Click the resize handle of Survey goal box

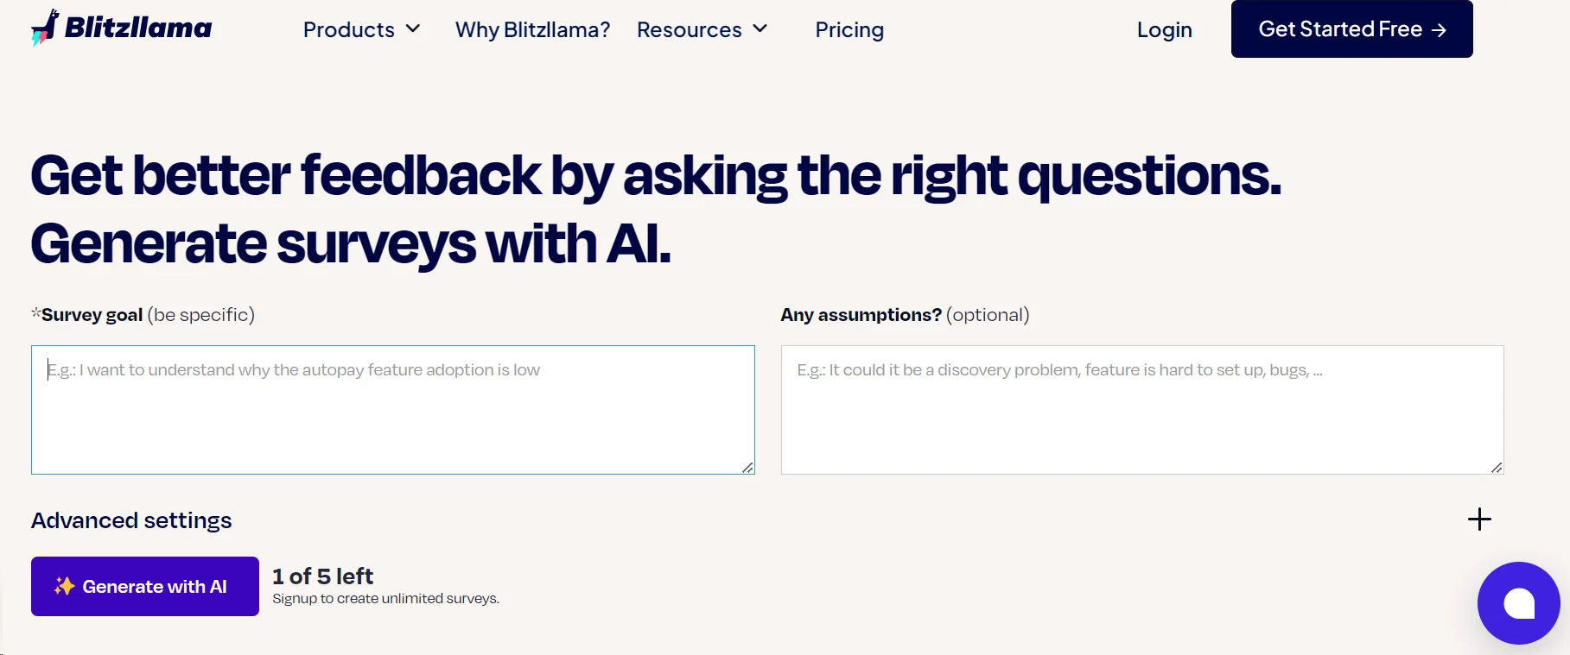click(747, 468)
